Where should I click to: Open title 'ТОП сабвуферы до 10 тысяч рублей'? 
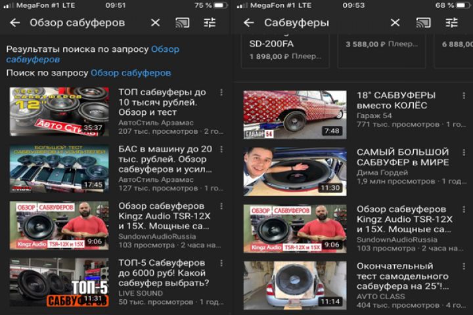pyautogui.click(x=162, y=102)
